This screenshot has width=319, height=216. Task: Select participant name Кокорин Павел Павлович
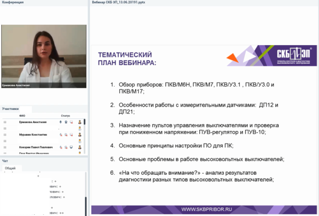point(36,147)
